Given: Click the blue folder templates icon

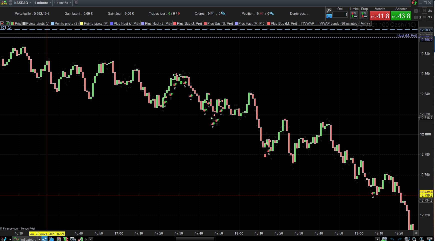Looking at the screenshot, I should pos(51,239).
